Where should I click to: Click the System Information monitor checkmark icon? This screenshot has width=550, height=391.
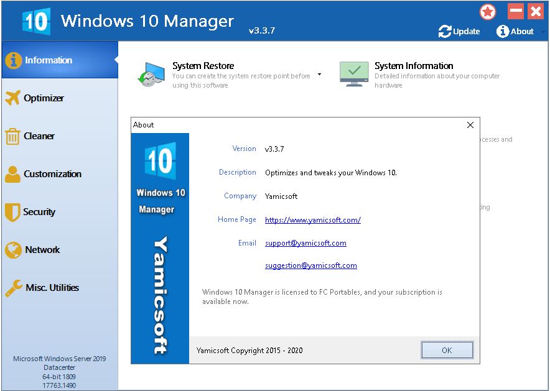[354, 74]
